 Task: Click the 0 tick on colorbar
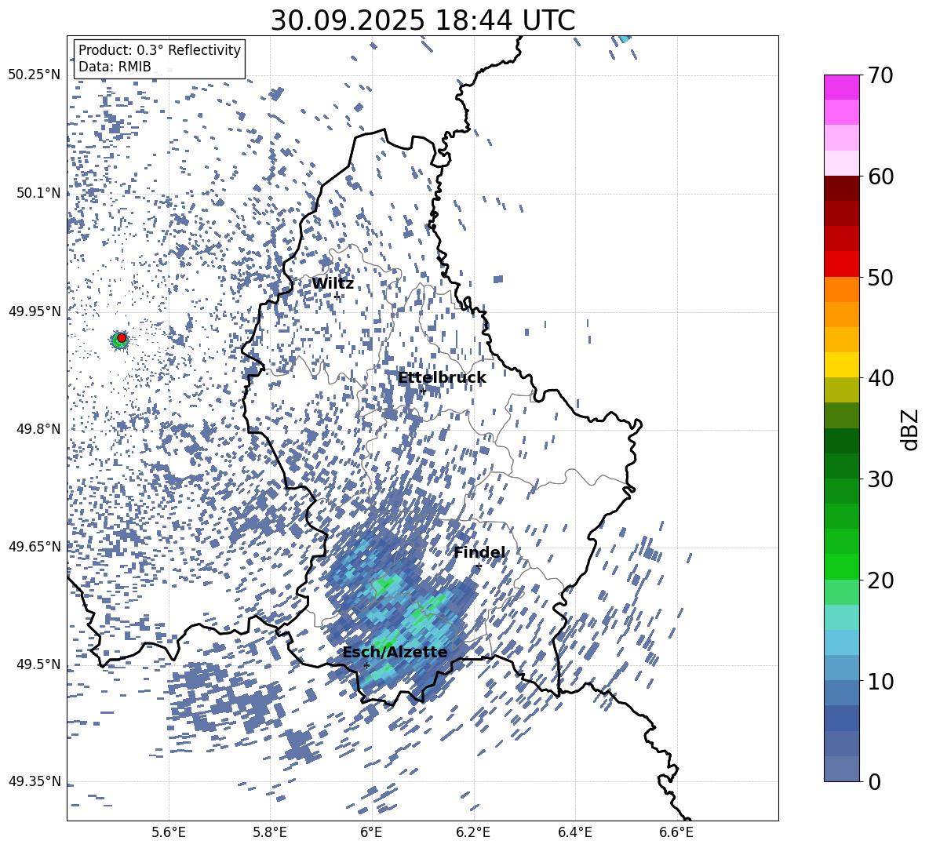(874, 781)
